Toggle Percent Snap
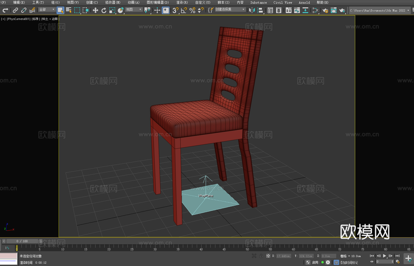 click(x=192, y=10)
